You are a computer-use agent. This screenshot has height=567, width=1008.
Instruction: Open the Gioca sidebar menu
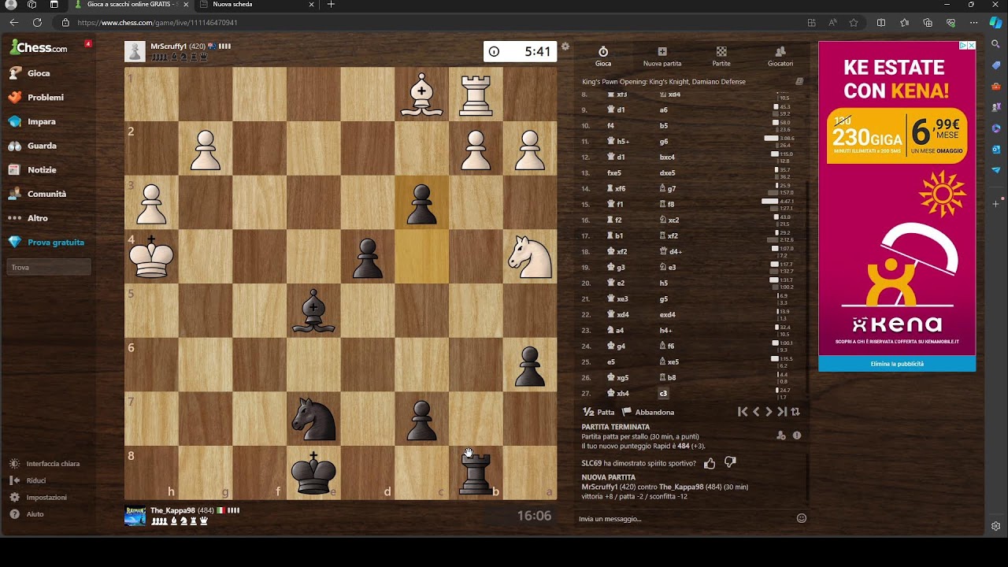[29, 73]
